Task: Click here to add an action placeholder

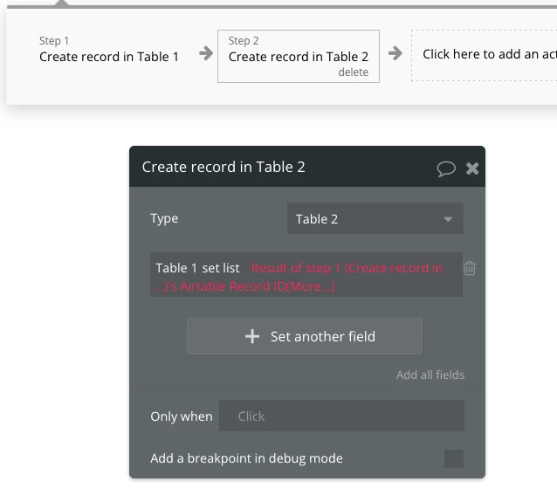Action: click(x=485, y=55)
